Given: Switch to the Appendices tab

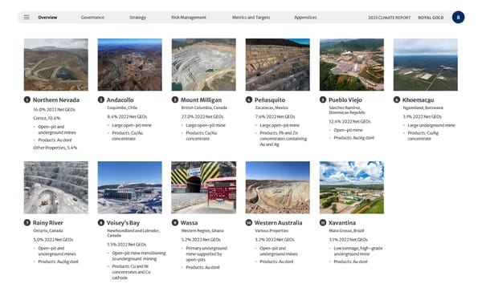Looking at the screenshot, I should click(305, 18).
